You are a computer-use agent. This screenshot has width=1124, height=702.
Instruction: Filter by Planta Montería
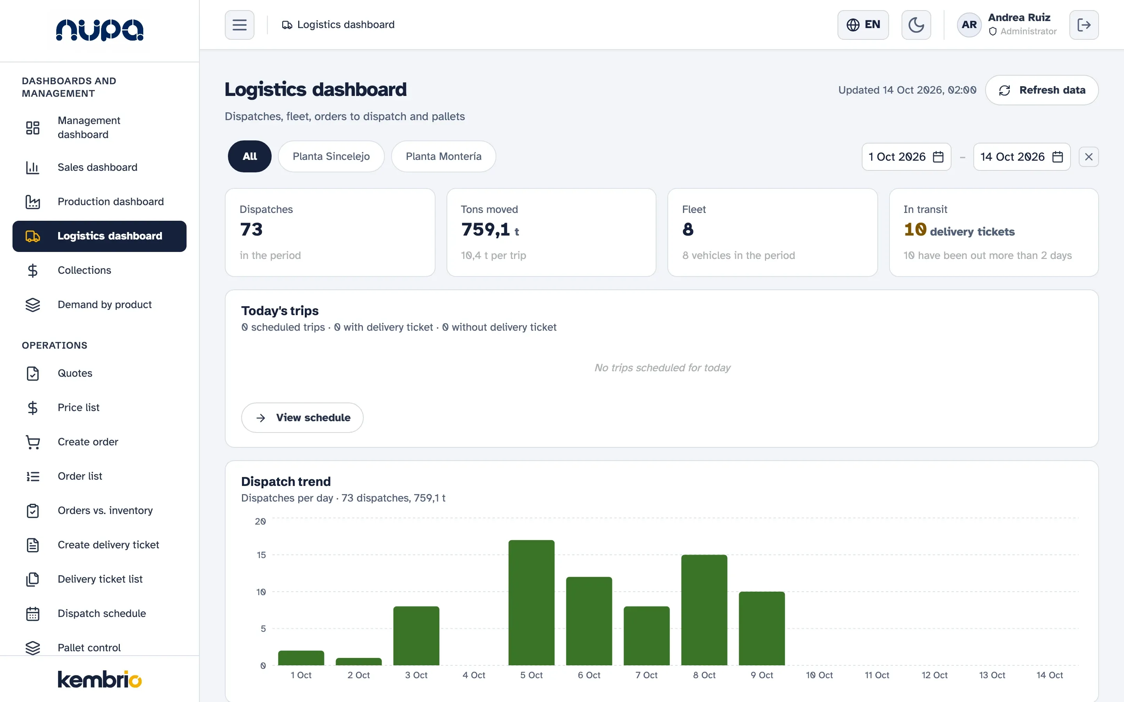(x=444, y=156)
